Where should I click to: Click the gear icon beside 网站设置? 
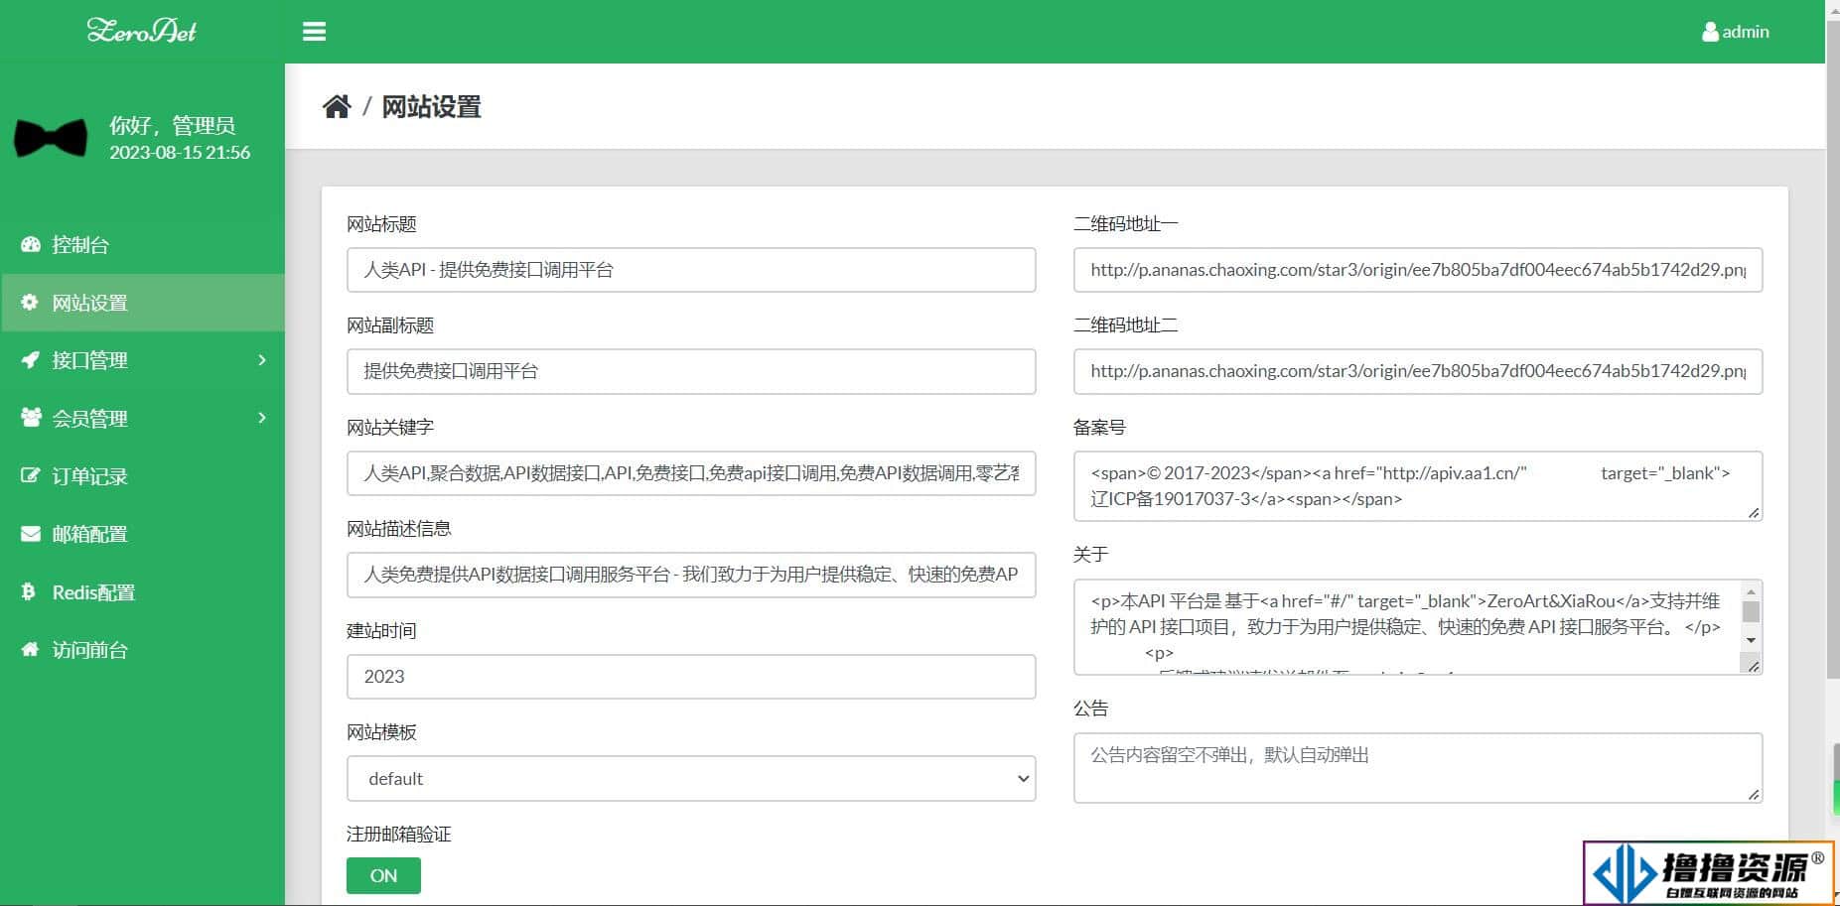pos(30,302)
